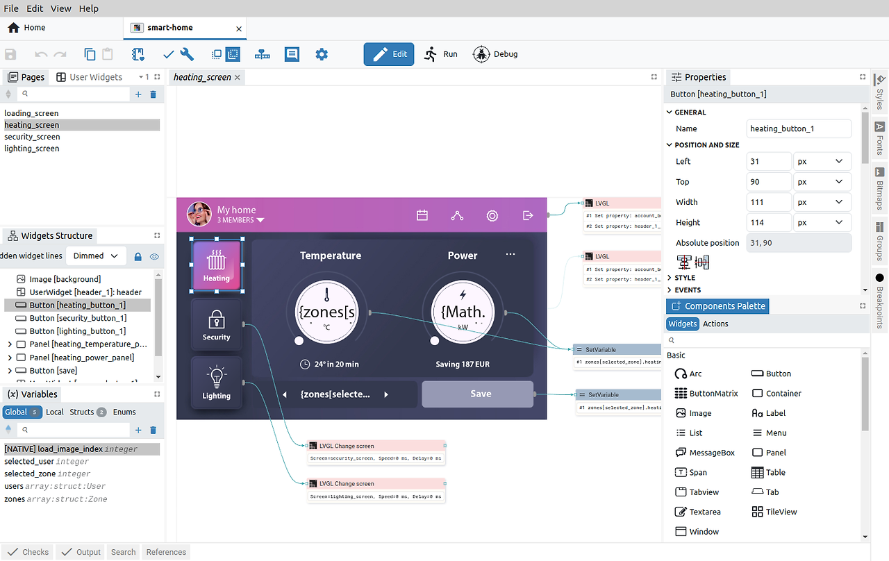Open Width unit px dropdown
889x561 pixels.
822,202
